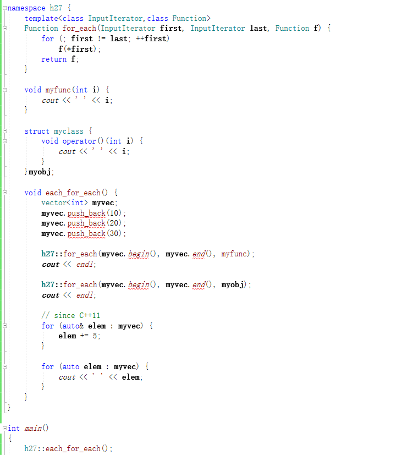Click the 'cout << ' ' << elem;' statement

(100, 377)
